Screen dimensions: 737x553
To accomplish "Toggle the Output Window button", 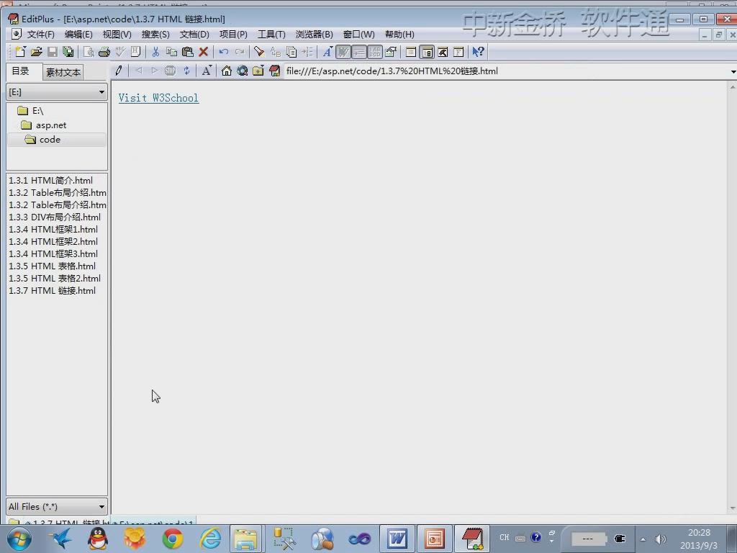I will tap(443, 52).
